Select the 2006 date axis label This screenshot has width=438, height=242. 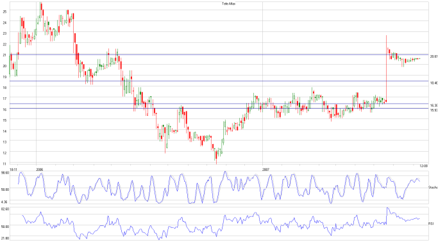40,169
